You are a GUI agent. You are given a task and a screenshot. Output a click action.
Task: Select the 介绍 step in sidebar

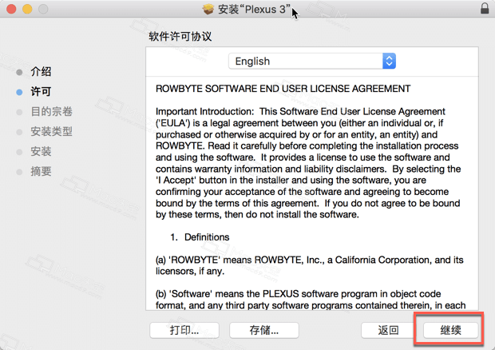pyautogui.click(x=41, y=72)
